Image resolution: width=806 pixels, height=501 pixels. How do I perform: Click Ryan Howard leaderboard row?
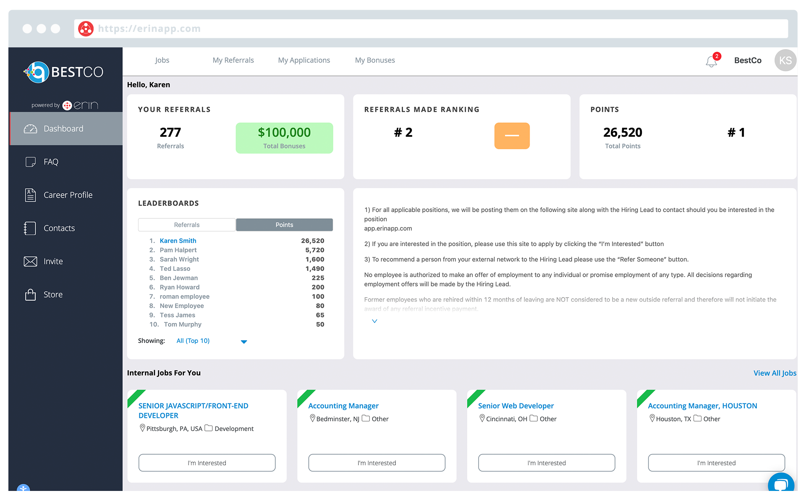pyautogui.click(x=237, y=287)
